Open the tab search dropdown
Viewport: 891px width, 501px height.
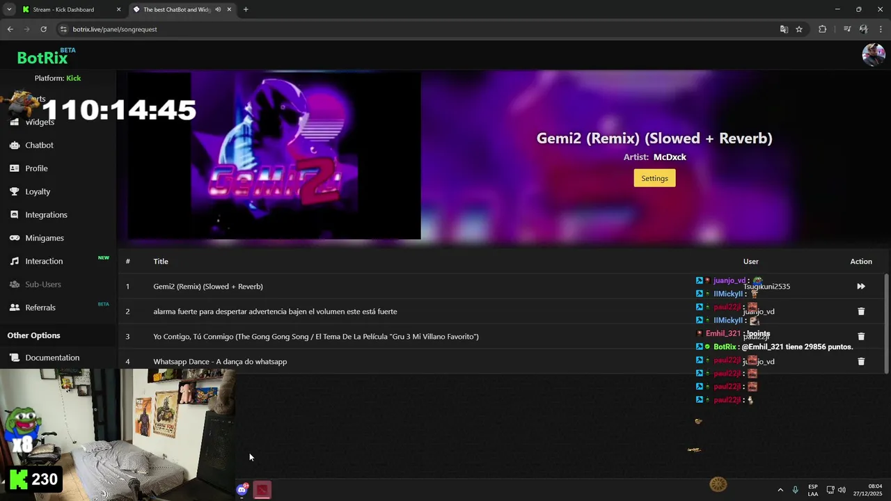9,10
